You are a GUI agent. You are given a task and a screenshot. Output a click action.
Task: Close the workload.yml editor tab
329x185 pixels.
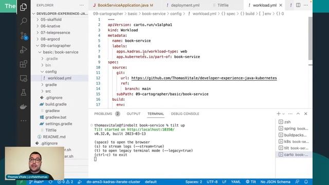coord(281,5)
